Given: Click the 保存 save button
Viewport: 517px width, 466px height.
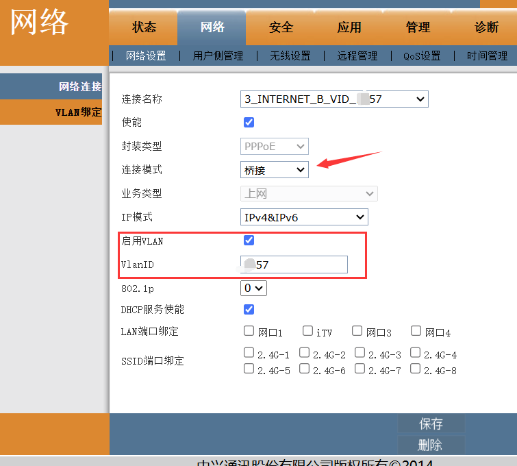Looking at the screenshot, I should point(431,424).
